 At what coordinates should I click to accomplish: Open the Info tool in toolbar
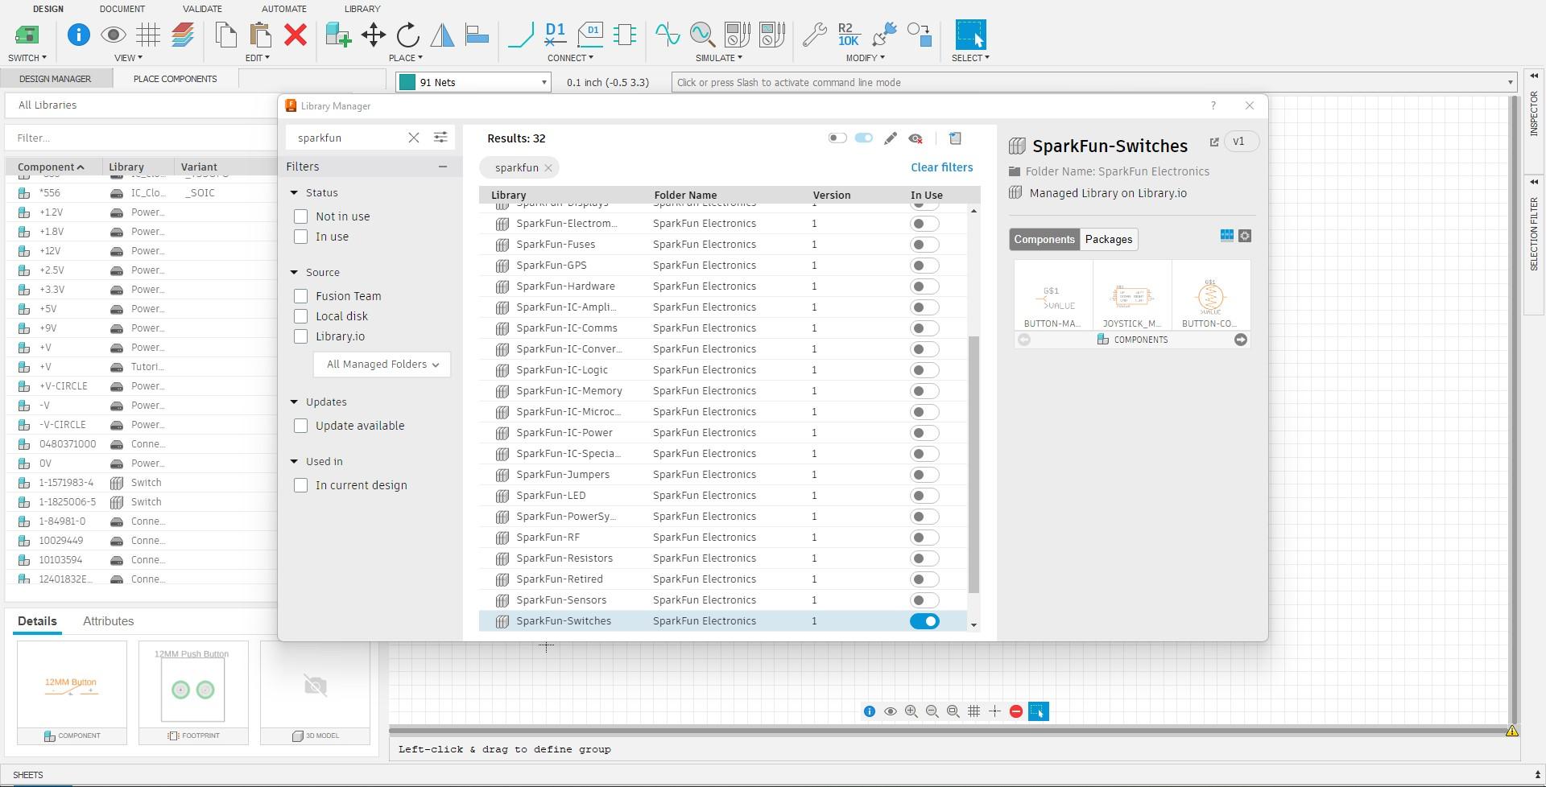coord(78,35)
